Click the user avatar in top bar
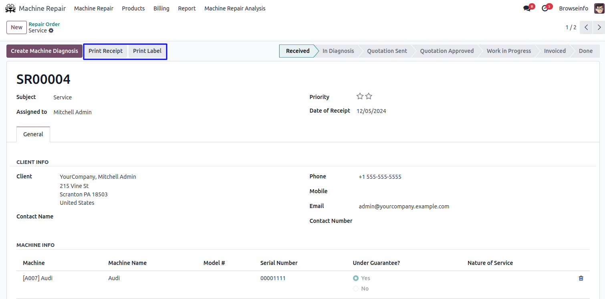 (599, 8)
